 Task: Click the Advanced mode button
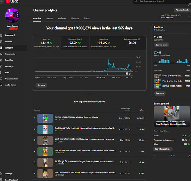(x=182, y=10)
